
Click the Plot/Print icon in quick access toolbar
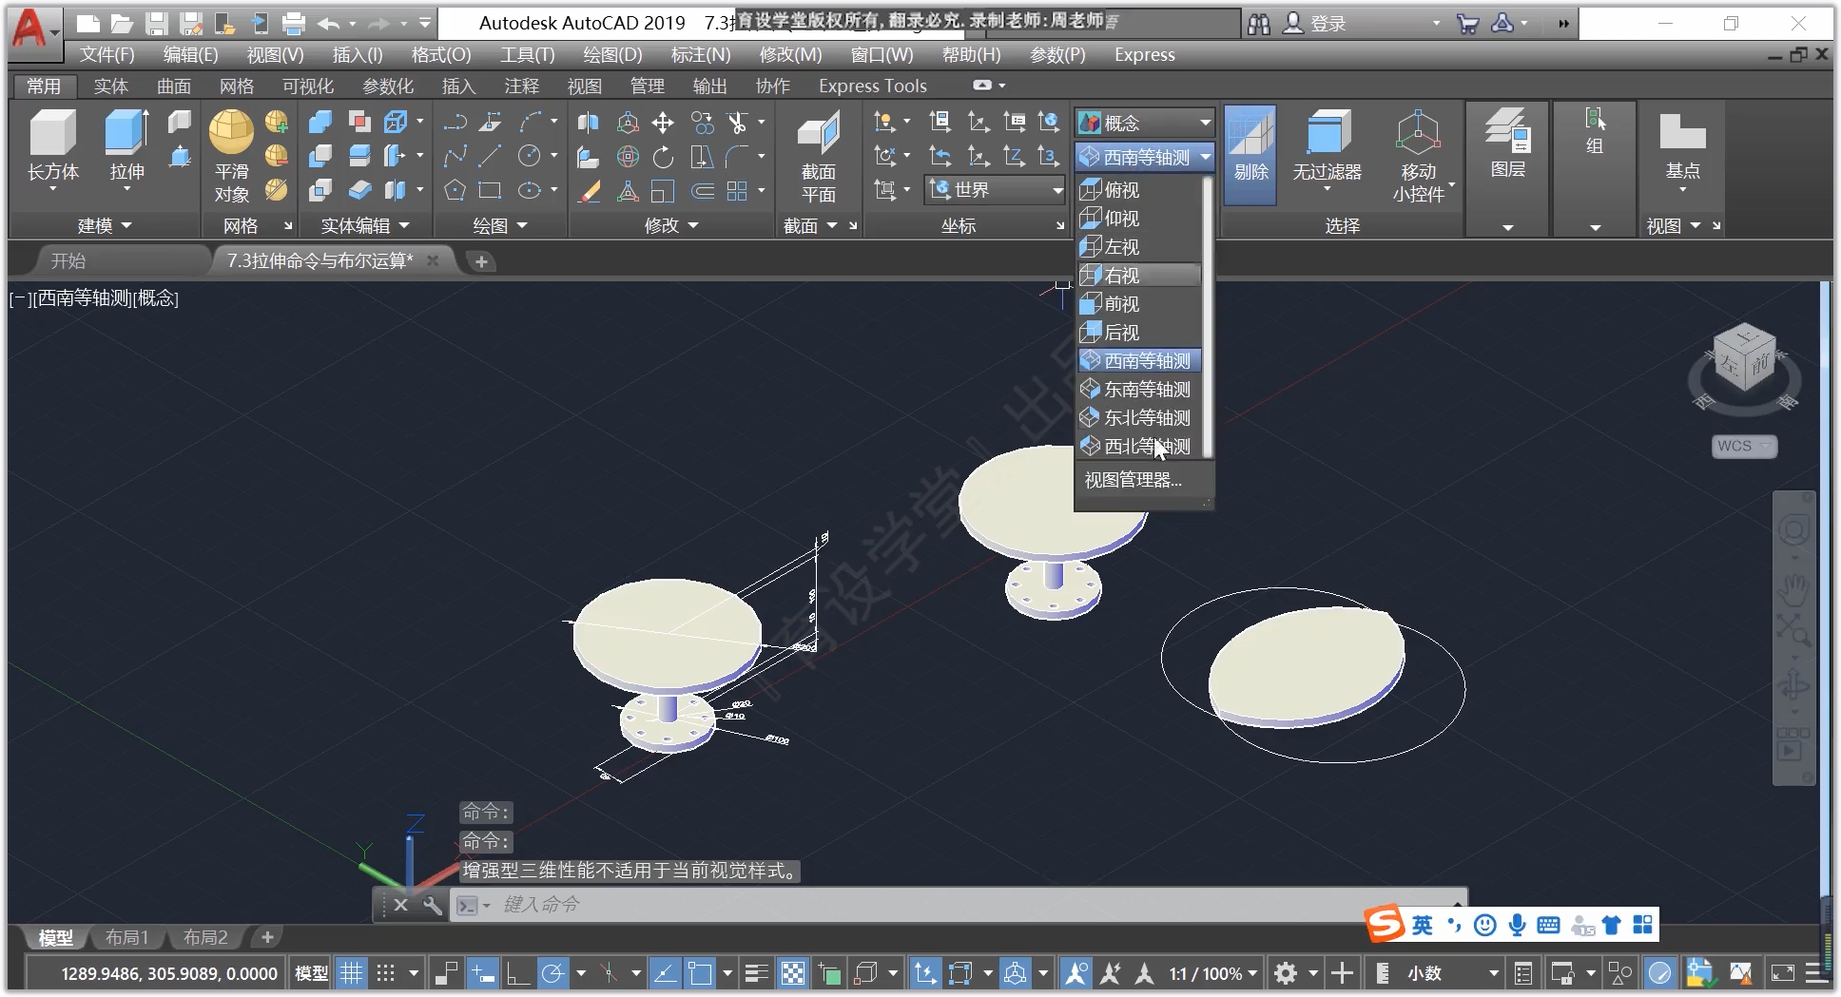coord(294,23)
